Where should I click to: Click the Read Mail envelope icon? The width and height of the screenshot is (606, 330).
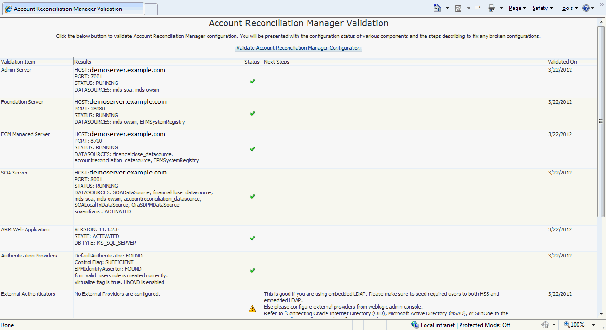478,8
